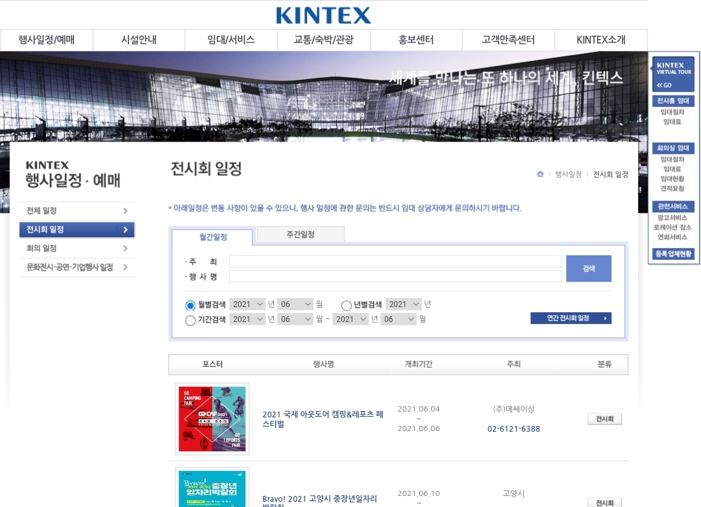Screen dimensions: 701x507
Task: Open the 월별검색 month dropdown
Action: tap(295, 304)
